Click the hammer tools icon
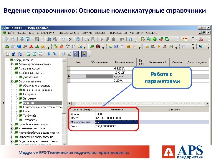The image size is (212, 159). pos(68,47)
